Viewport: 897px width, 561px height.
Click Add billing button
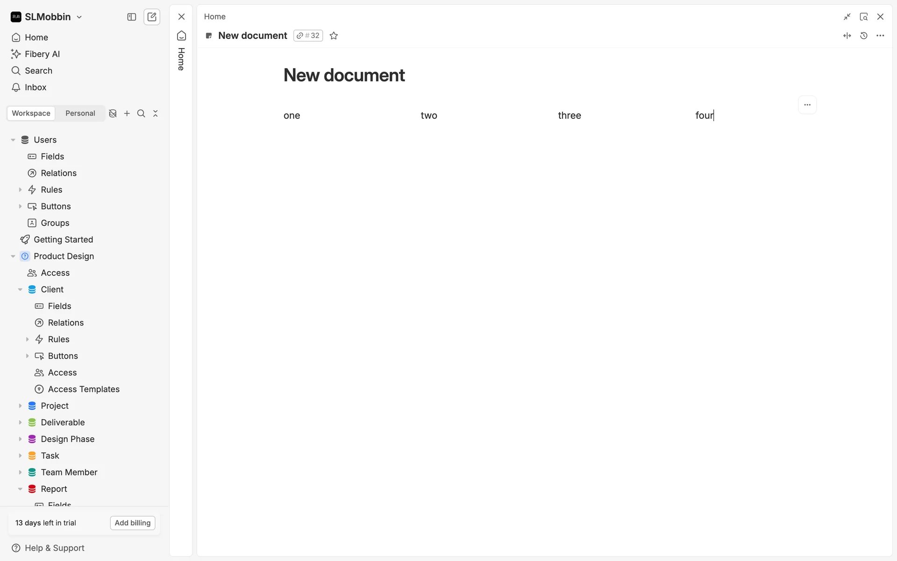[133, 523]
